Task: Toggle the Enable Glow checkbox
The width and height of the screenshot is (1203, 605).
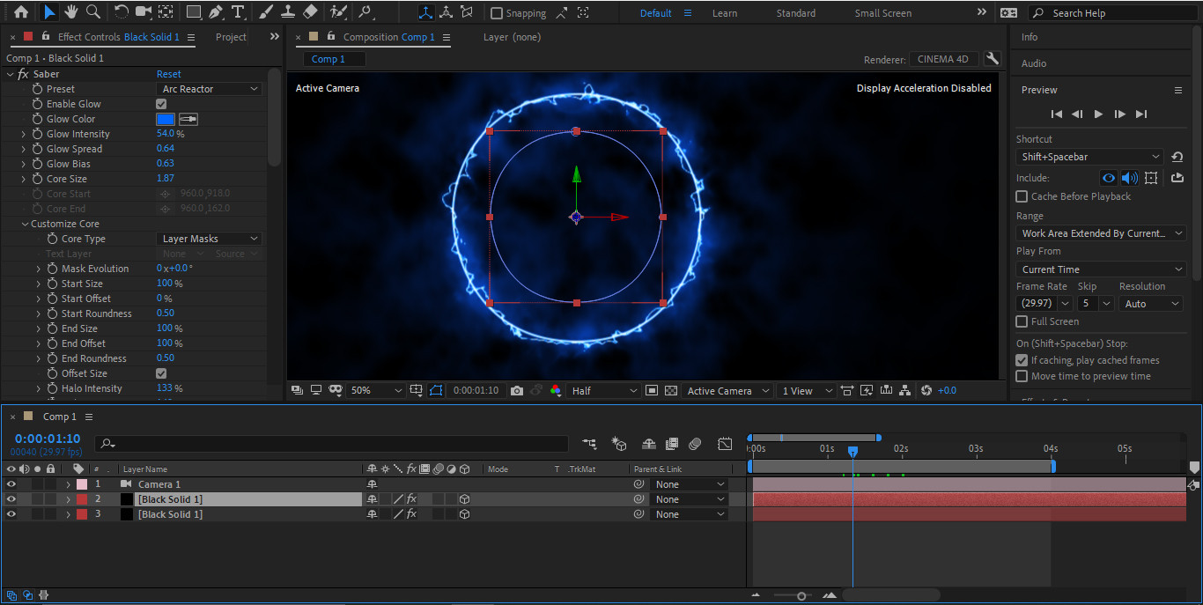Action: tap(161, 104)
